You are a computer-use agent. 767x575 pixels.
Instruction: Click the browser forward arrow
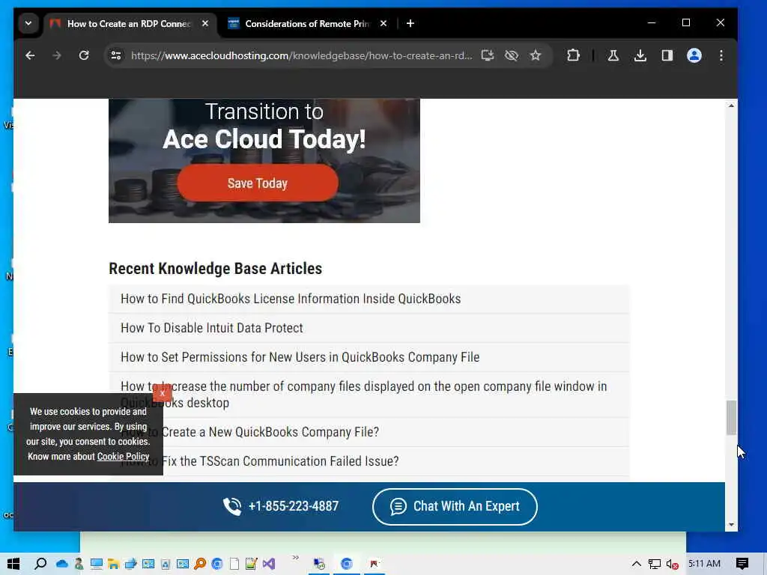[57, 55]
